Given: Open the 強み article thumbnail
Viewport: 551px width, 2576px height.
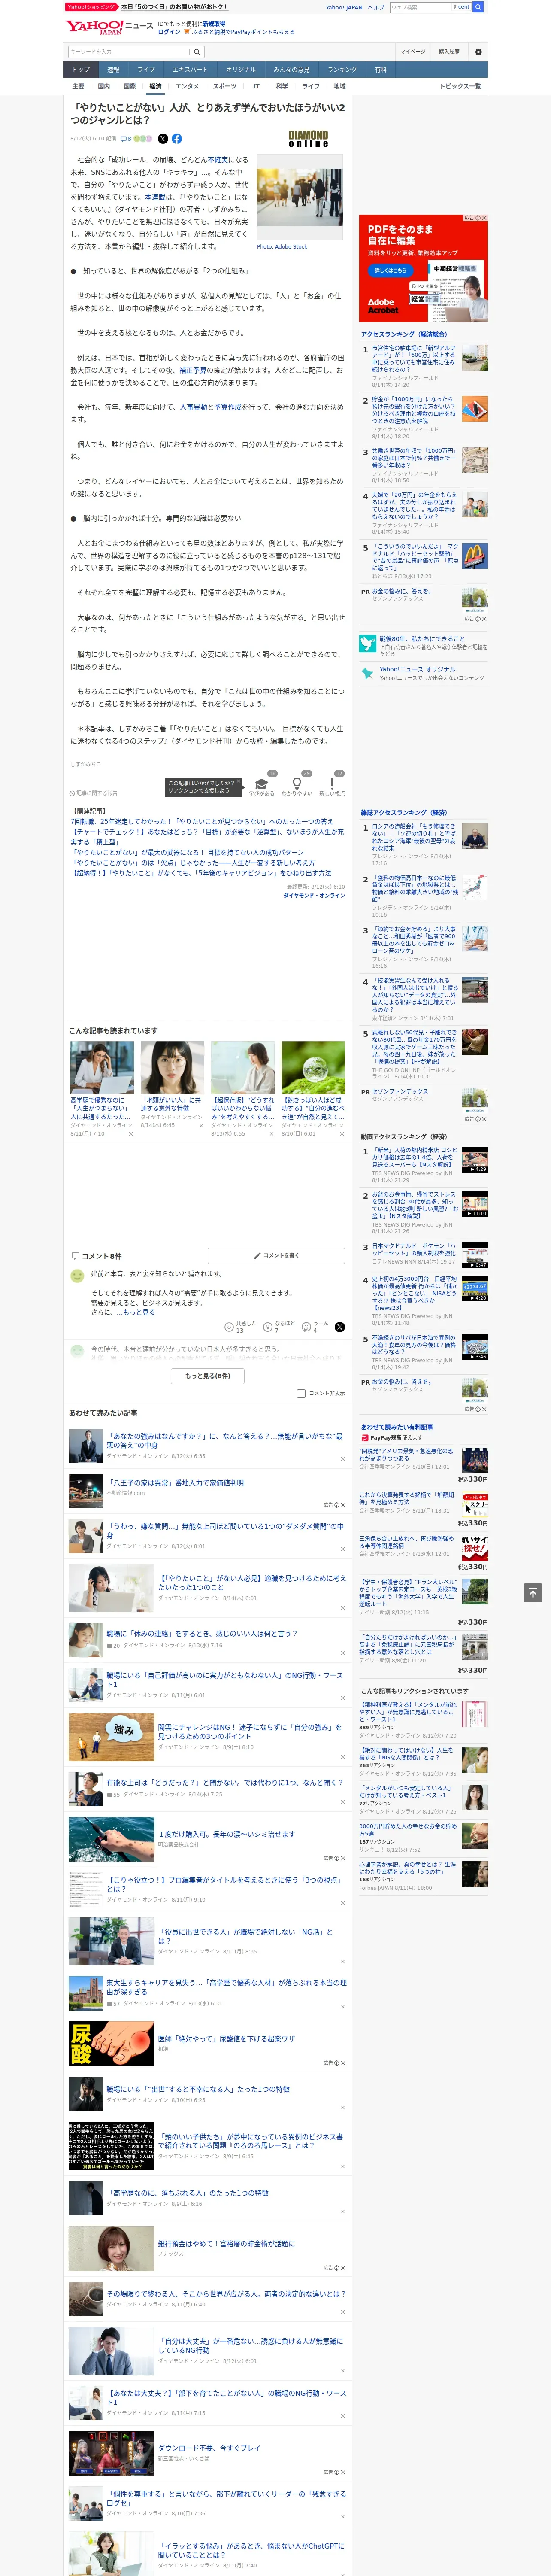Looking at the screenshot, I should (x=112, y=1736).
